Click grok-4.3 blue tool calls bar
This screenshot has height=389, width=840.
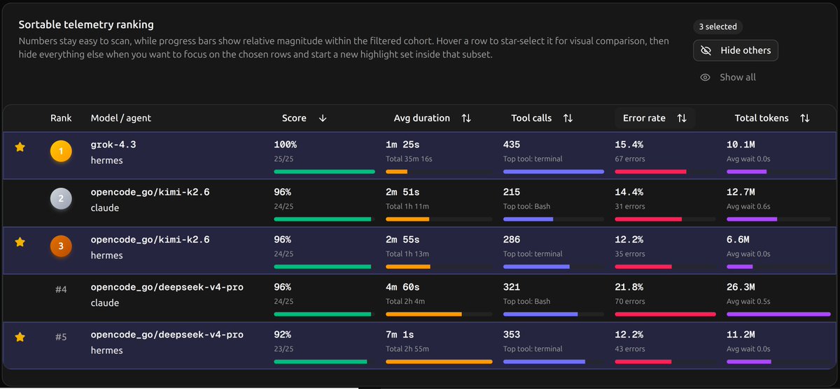(x=554, y=172)
